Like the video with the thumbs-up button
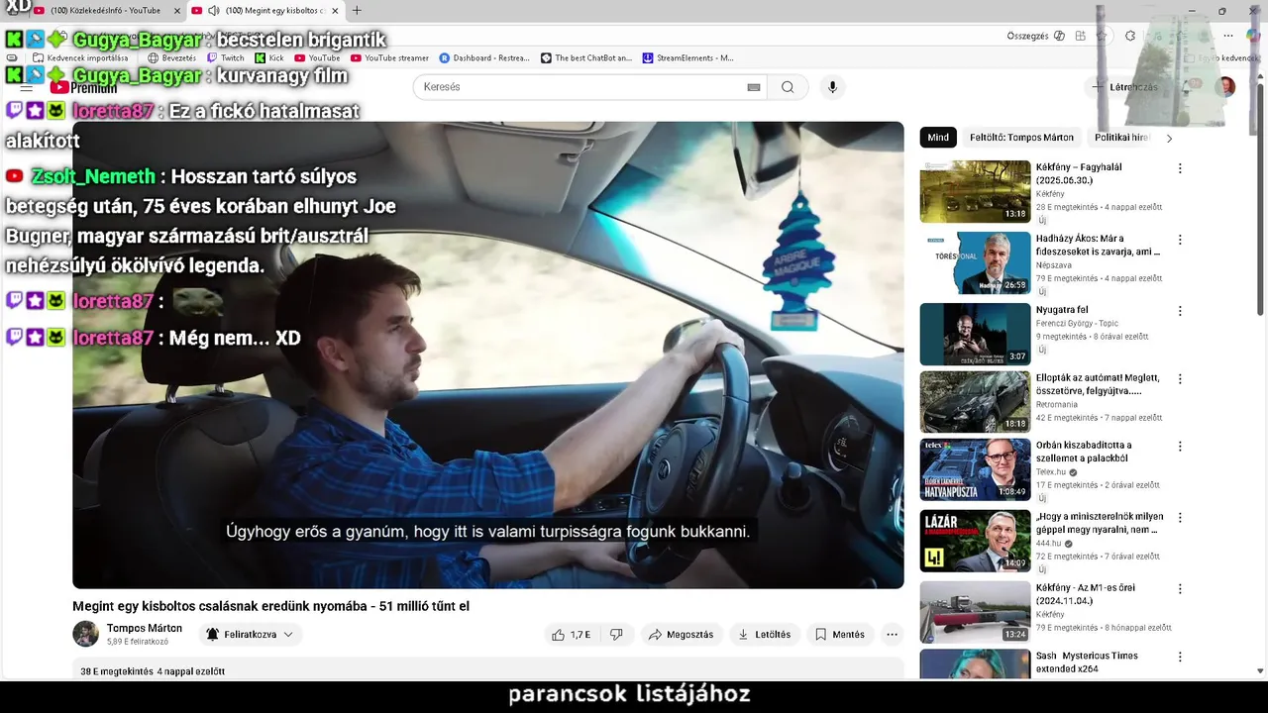Screen dimensions: 1268x713 (571, 635)
